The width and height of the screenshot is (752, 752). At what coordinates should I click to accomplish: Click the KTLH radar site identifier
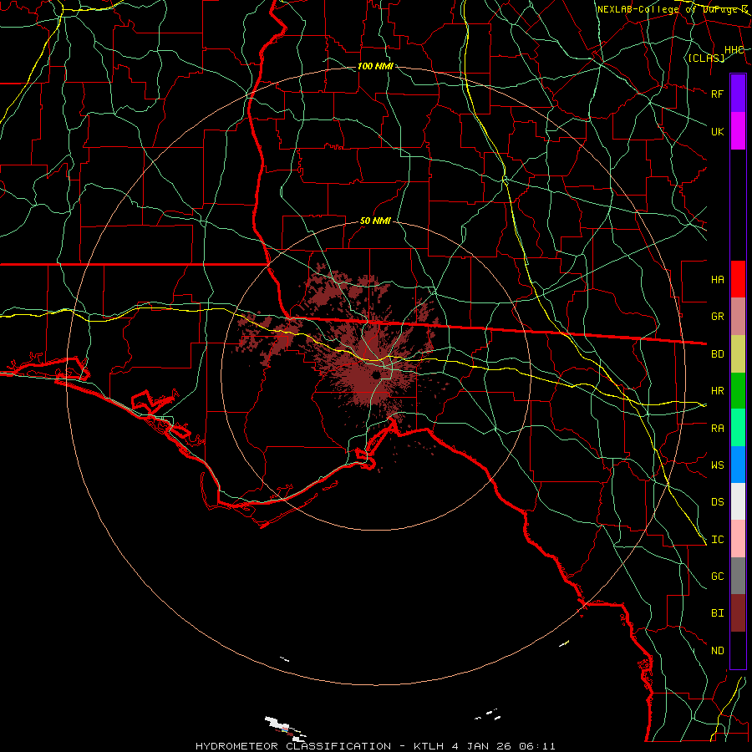(x=428, y=746)
